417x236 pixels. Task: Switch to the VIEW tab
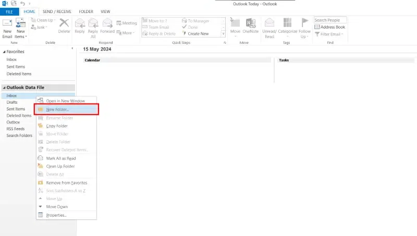coord(105,11)
